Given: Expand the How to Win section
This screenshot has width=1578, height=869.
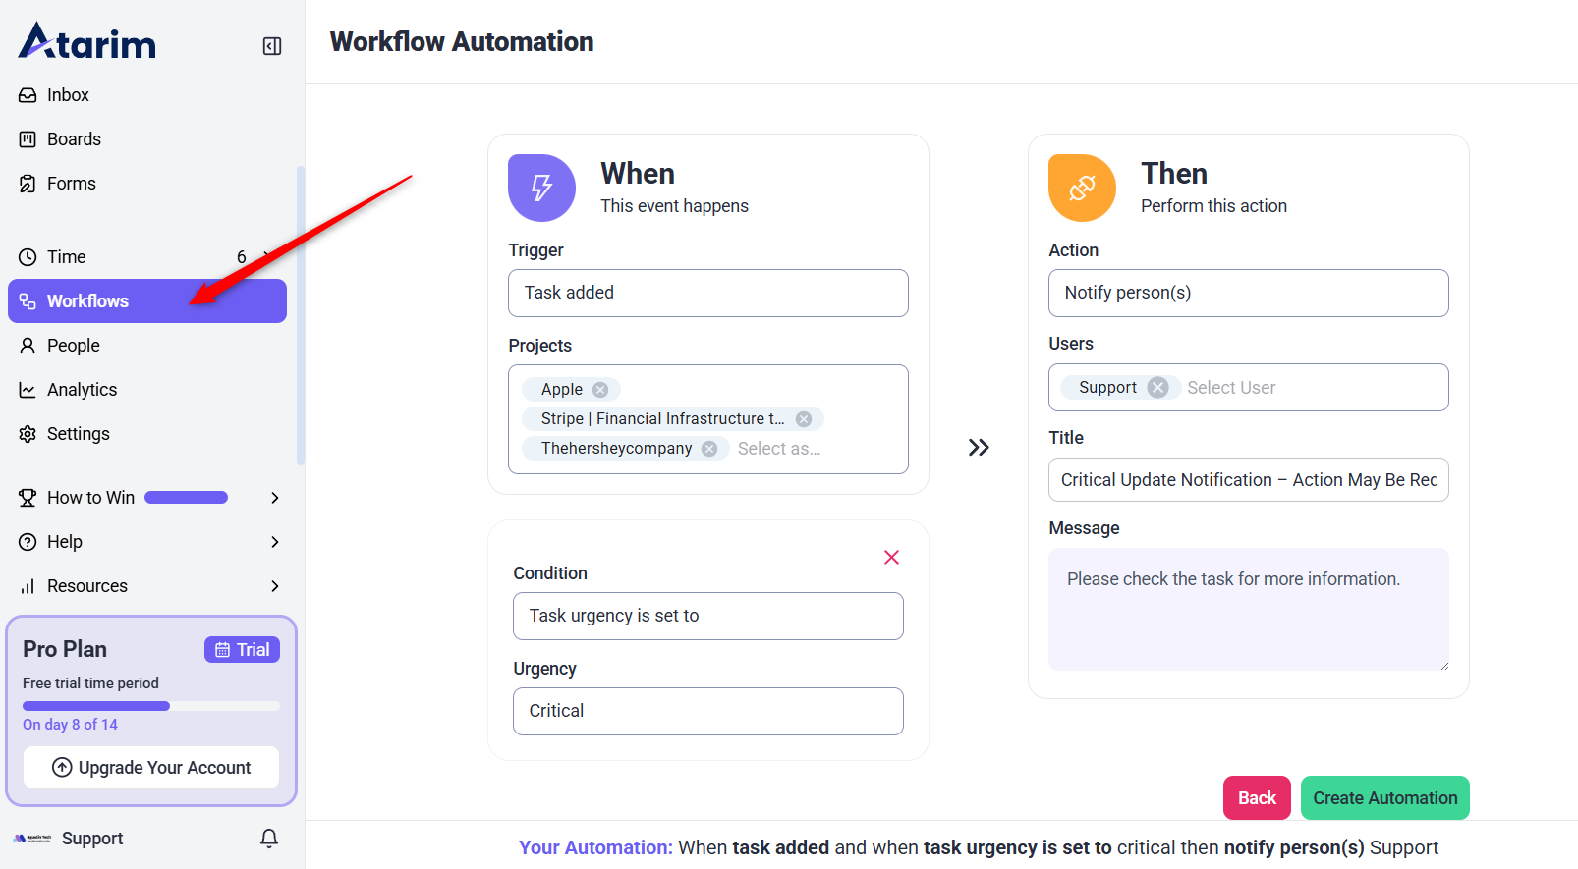Looking at the screenshot, I should [275, 498].
